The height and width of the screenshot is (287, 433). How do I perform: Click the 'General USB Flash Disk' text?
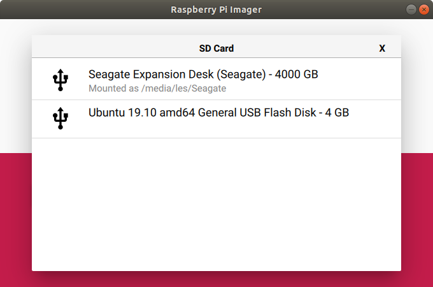pos(257,112)
